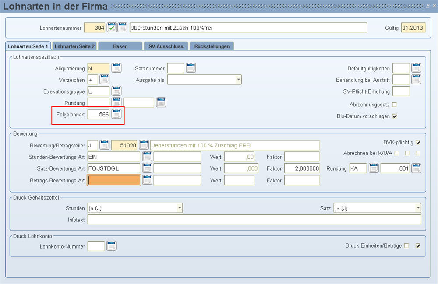Uncheck the ticked Druck Einheiten/Beträge box
The width and height of the screenshot is (438, 284).
[418, 246]
